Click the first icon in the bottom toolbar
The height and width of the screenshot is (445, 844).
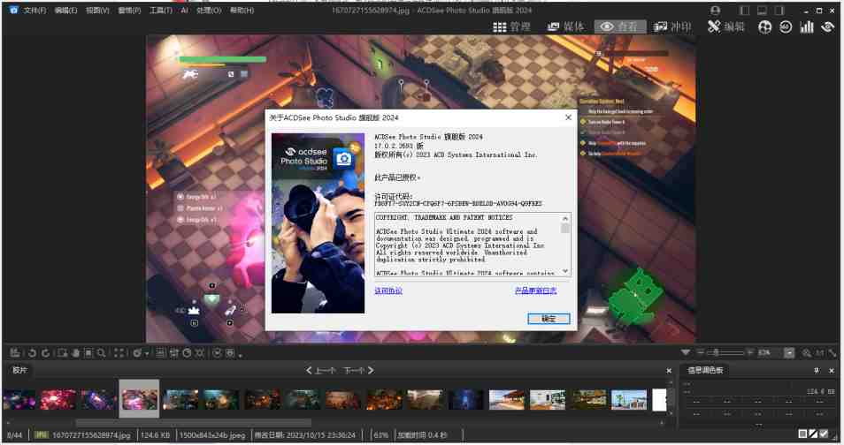[15, 352]
